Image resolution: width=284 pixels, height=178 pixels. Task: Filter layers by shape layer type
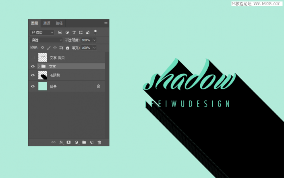pyautogui.click(x=81, y=32)
